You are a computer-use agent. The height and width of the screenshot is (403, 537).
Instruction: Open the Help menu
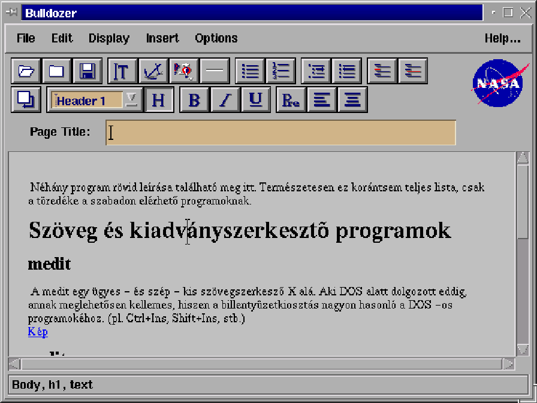click(502, 38)
